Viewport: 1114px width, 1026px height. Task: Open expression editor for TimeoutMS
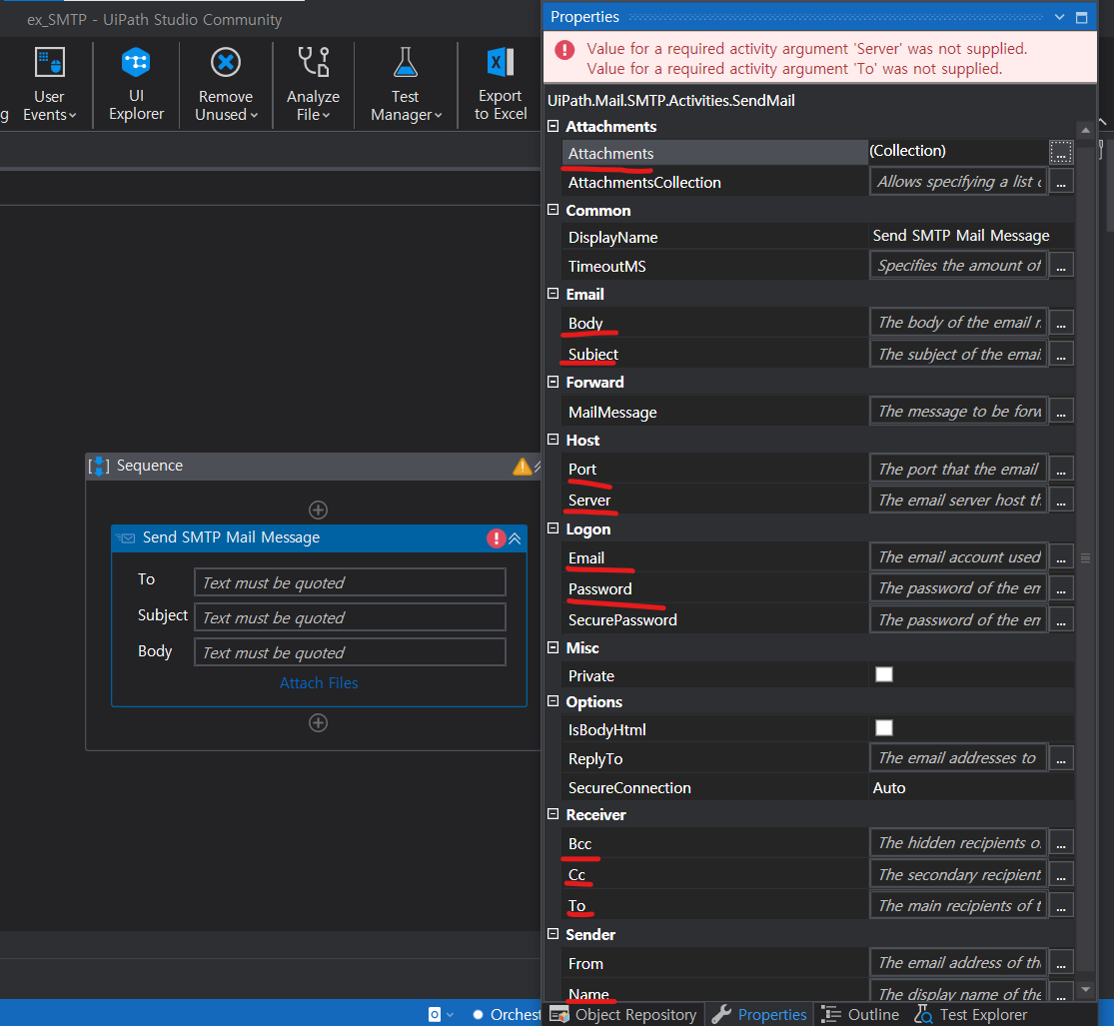(1061, 267)
